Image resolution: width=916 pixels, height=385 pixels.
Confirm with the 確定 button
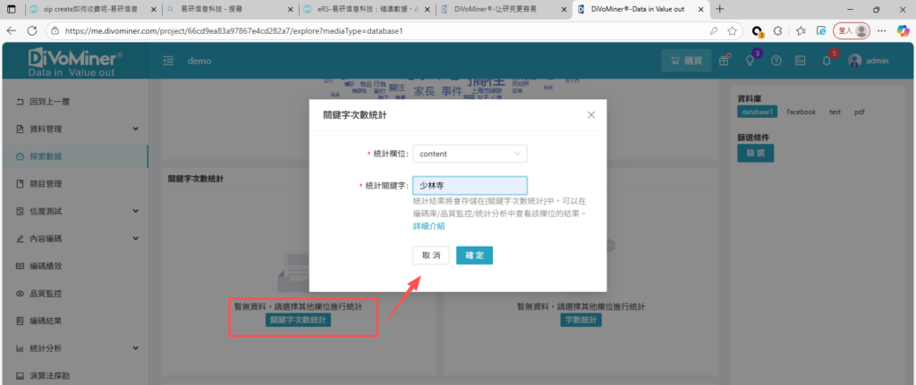pyautogui.click(x=474, y=255)
